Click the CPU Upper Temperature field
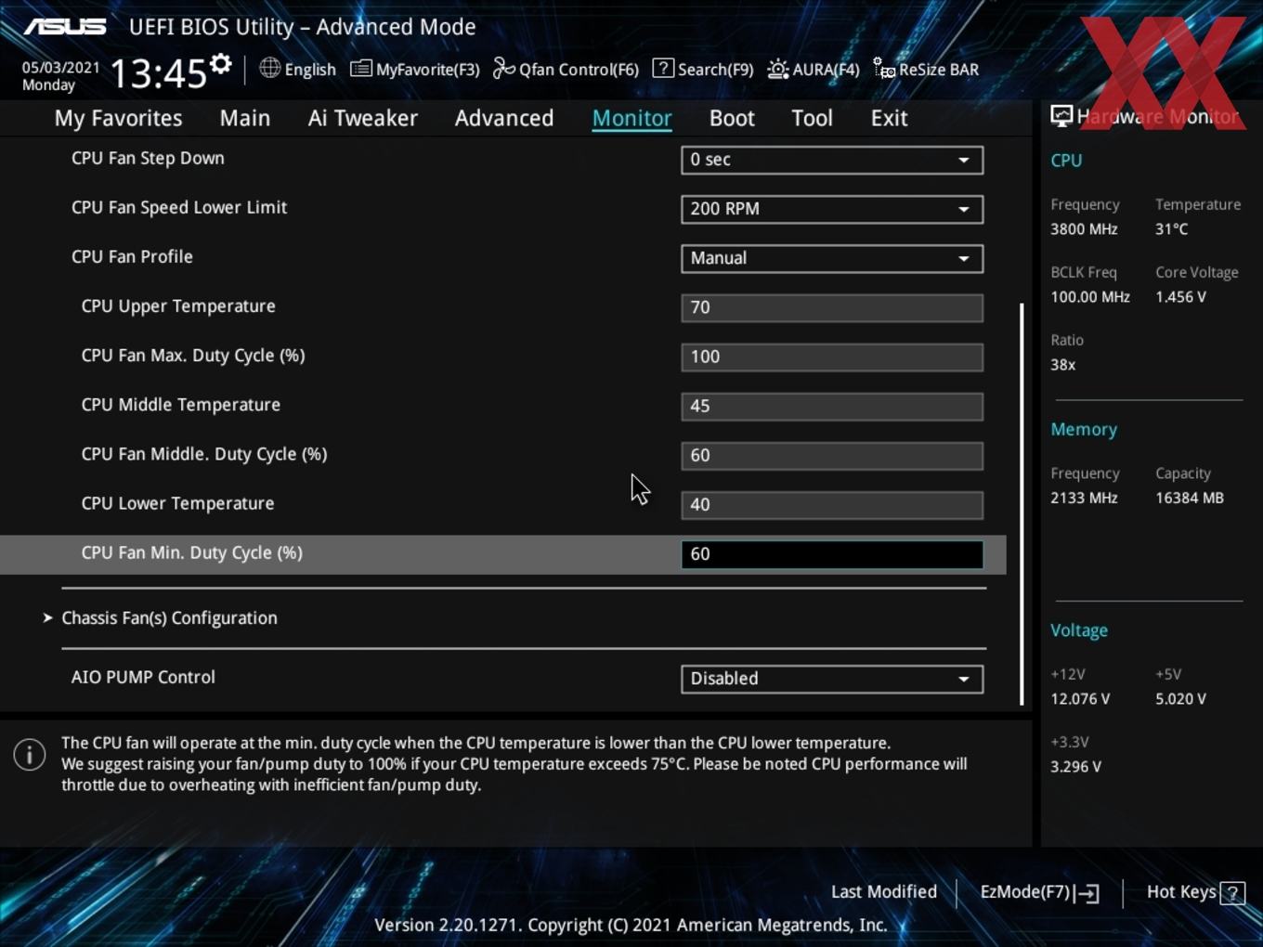Viewport: 1263px width, 947px height. pos(832,307)
